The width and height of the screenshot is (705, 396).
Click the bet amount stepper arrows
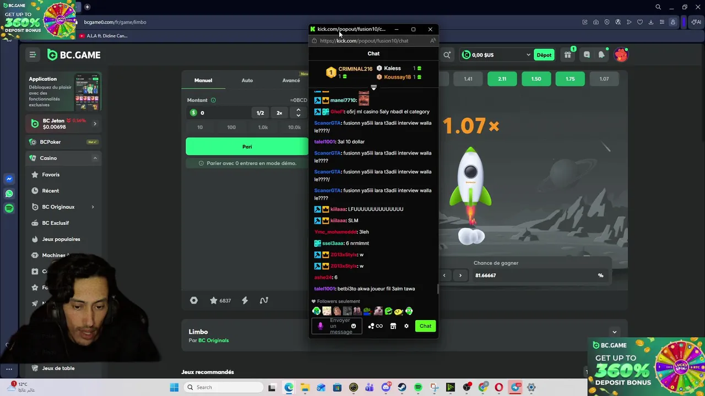tap(299, 113)
